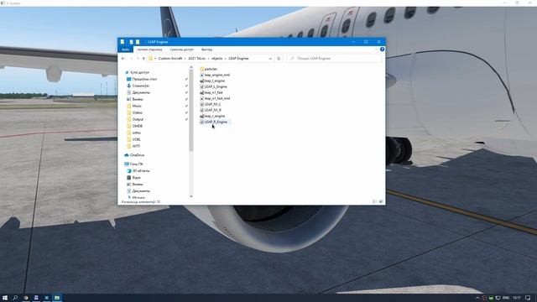Show hidden system tray icons
The height and width of the screenshot is (302, 537).
pyautogui.click(x=477, y=298)
